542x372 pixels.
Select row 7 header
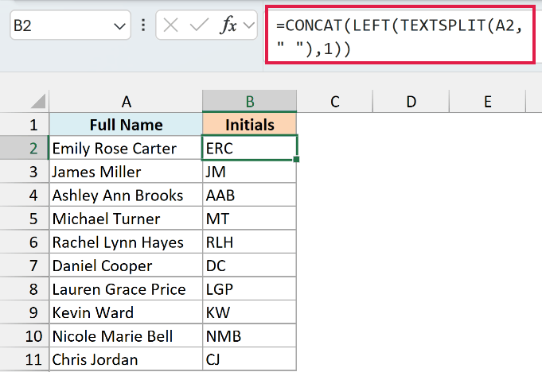25,265
